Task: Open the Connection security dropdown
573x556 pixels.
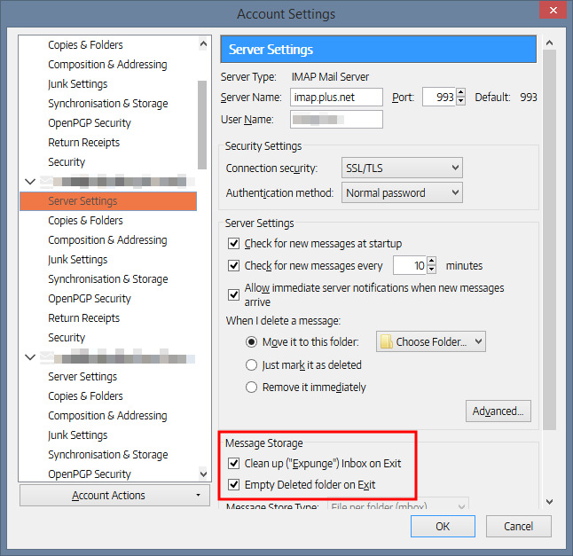Action: pos(402,168)
